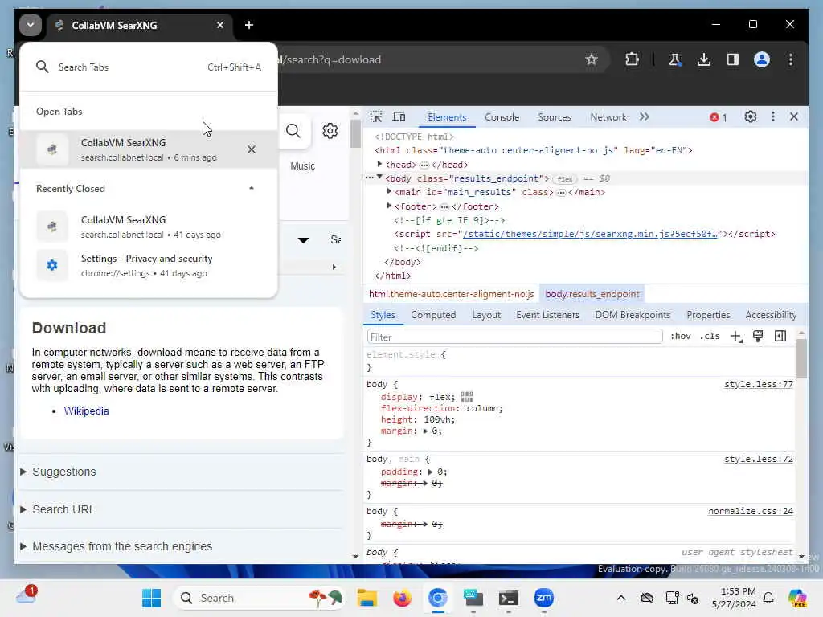Open Windows Start menu
823x617 pixels.
click(x=152, y=598)
